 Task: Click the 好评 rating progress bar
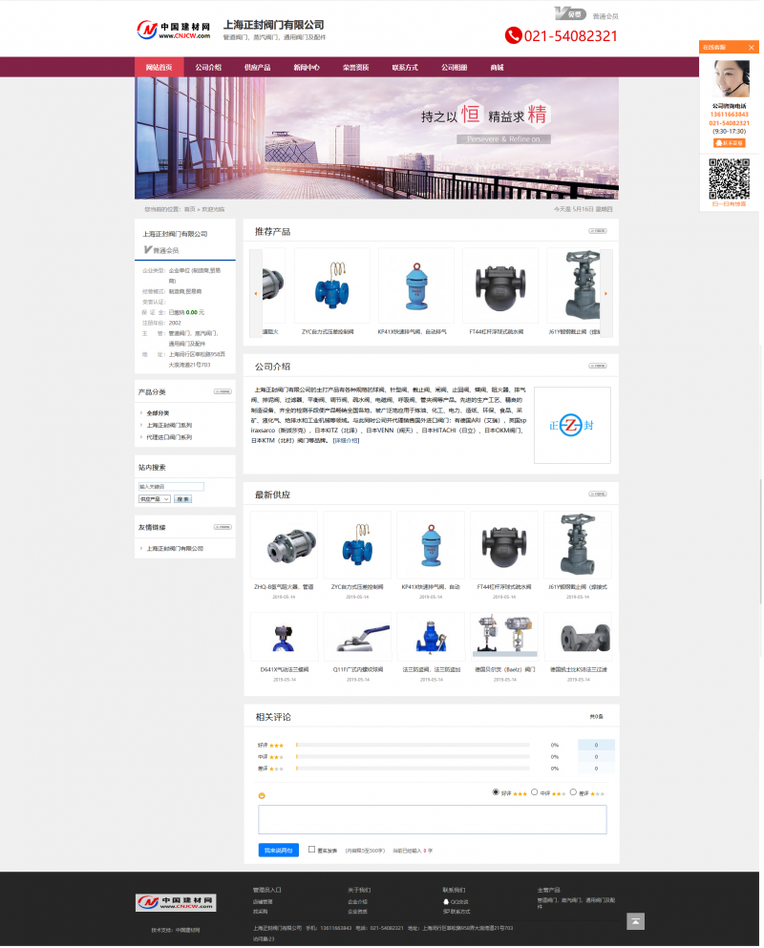point(413,745)
